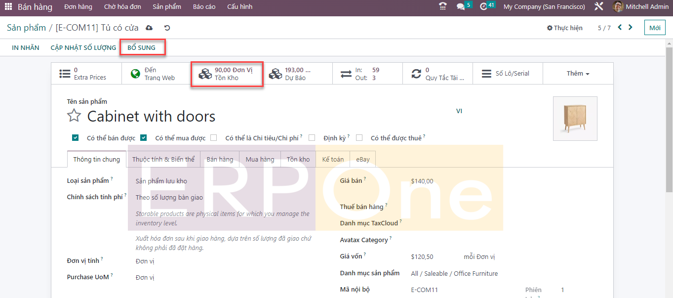Open the 'Báo cáo' menu
The height and width of the screenshot is (298, 673).
[204, 7]
